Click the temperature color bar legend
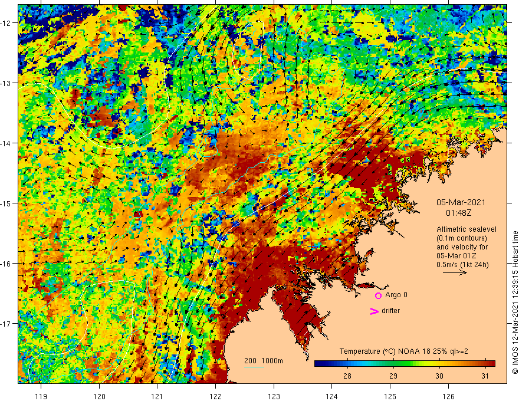This screenshot has width=519, height=401. click(405, 364)
